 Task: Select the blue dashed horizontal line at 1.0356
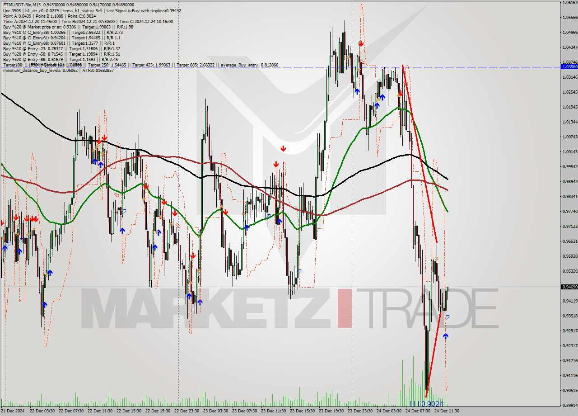(280, 67)
